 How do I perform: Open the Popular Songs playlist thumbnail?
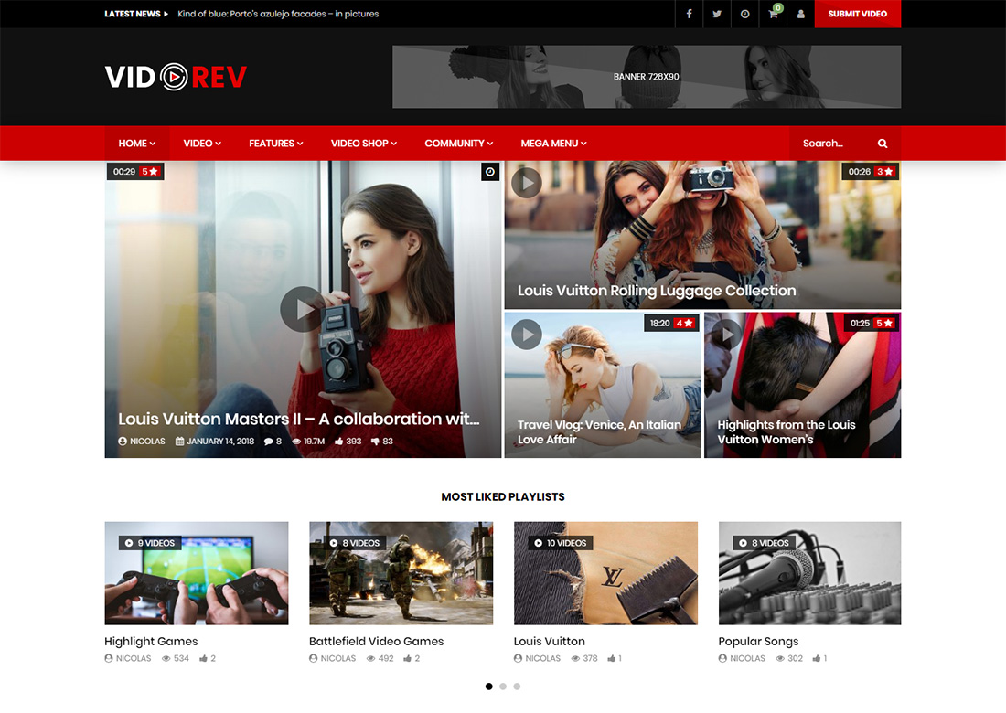[809, 573]
